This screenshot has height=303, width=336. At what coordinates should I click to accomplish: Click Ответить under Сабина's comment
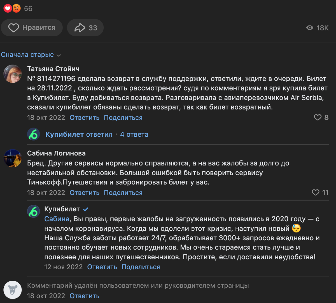(x=84, y=193)
